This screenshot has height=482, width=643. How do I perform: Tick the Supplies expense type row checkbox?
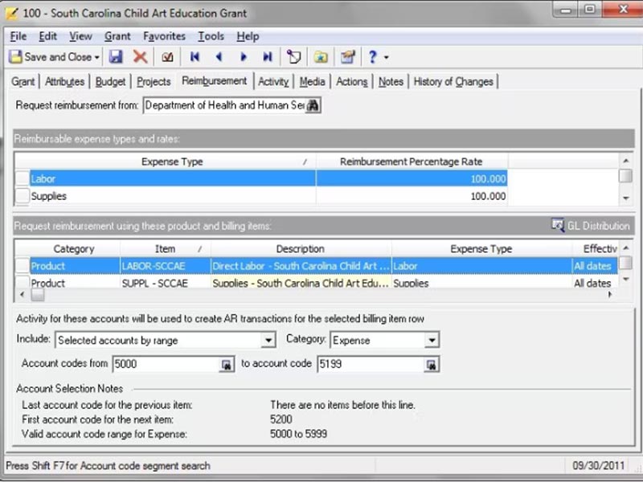pos(22,196)
